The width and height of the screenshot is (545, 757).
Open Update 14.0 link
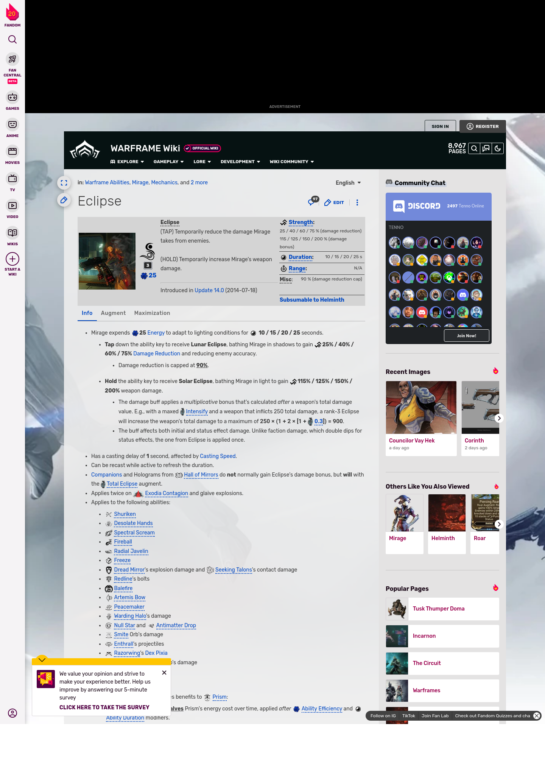click(x=209, y=290)
